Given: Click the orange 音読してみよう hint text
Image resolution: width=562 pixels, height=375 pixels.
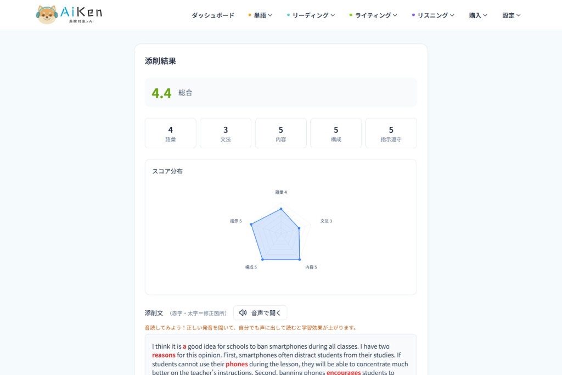Looking at the screenshot, I should pyautogui.click(x=250, y=328).
